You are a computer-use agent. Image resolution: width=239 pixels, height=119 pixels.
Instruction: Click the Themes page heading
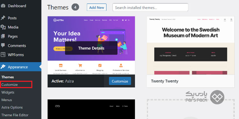58,7
